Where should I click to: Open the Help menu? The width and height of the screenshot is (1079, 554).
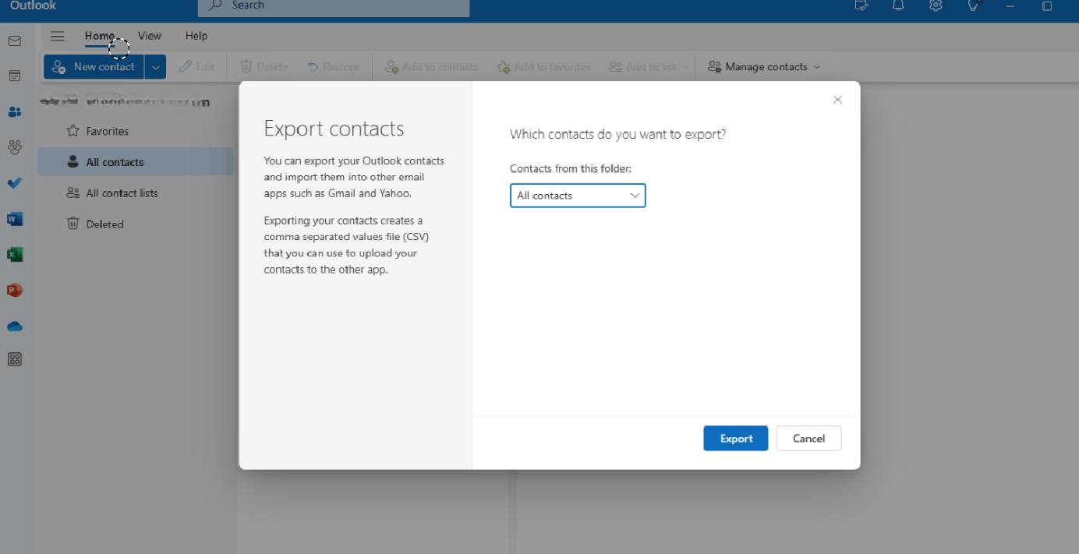point(196,36)
